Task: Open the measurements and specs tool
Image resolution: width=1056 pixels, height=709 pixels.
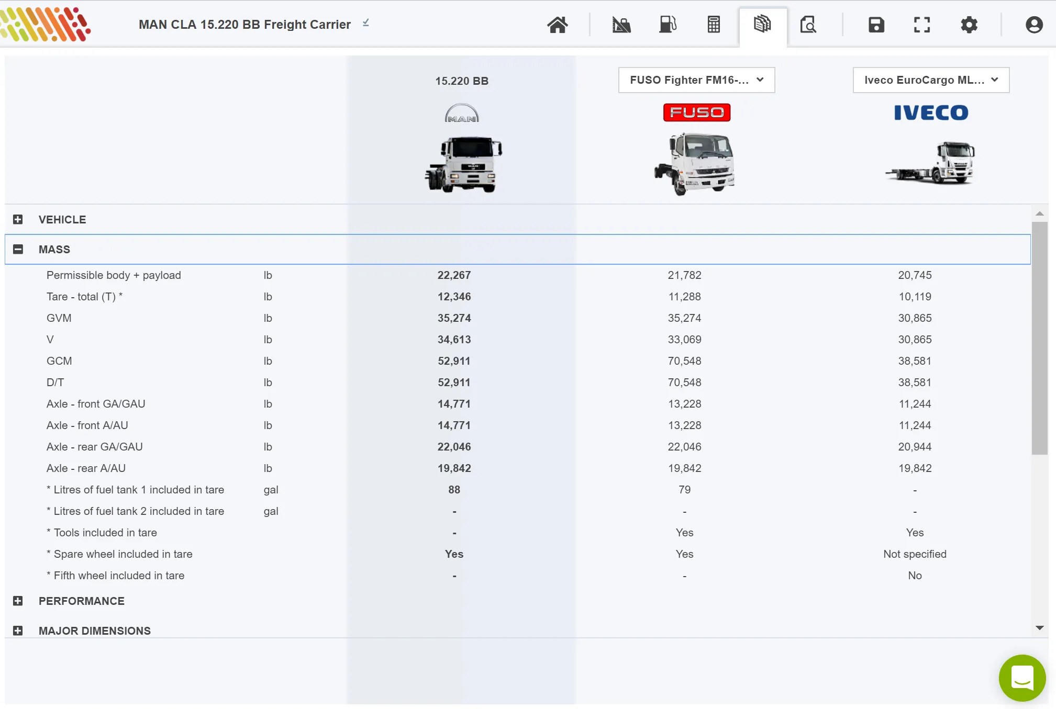Action: coord(621,25)
